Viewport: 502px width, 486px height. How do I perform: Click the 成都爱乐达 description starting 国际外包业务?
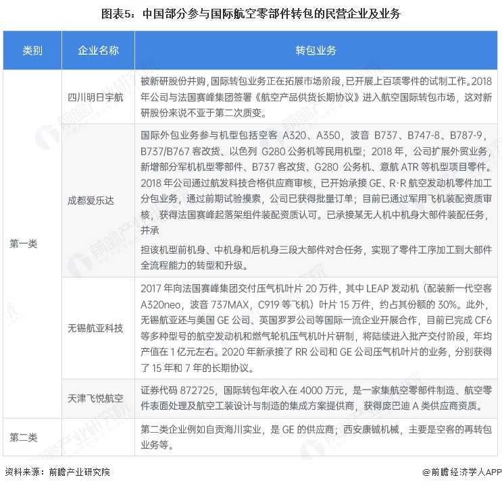tap(316, 183)
